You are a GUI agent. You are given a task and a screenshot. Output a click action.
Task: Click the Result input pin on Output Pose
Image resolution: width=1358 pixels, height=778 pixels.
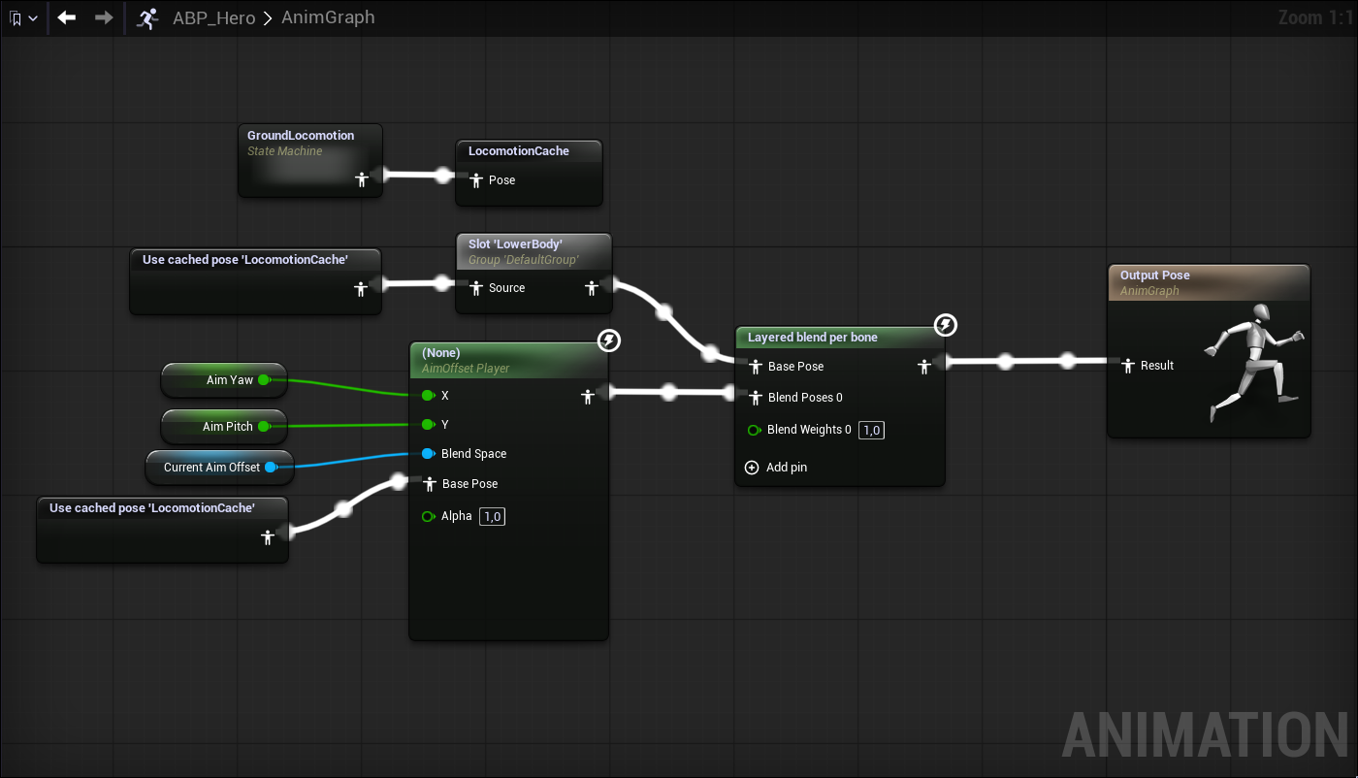coord(1128,366)
